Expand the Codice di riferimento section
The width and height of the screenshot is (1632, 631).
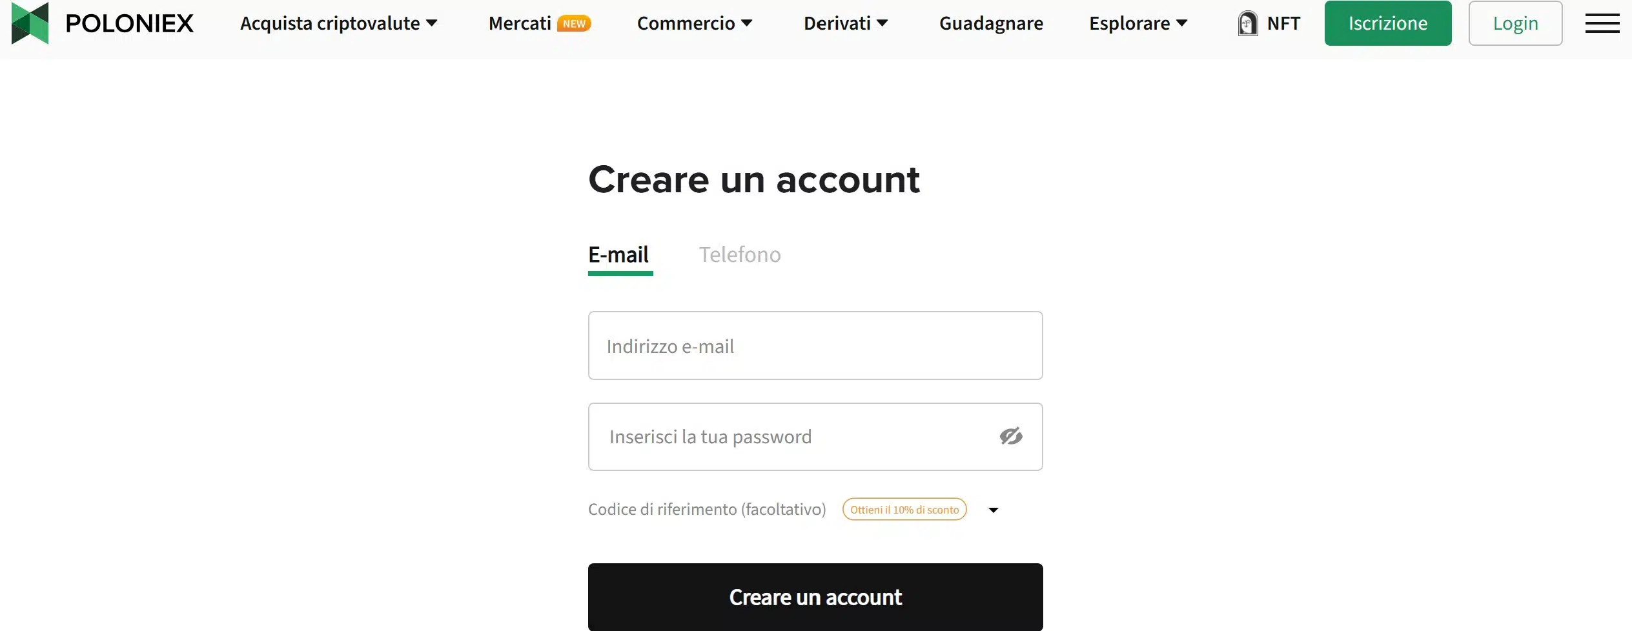994,510
